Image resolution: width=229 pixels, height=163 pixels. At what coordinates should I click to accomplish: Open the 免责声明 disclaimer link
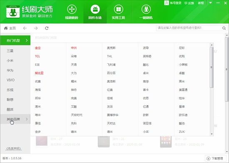click(x=14, y=148)
